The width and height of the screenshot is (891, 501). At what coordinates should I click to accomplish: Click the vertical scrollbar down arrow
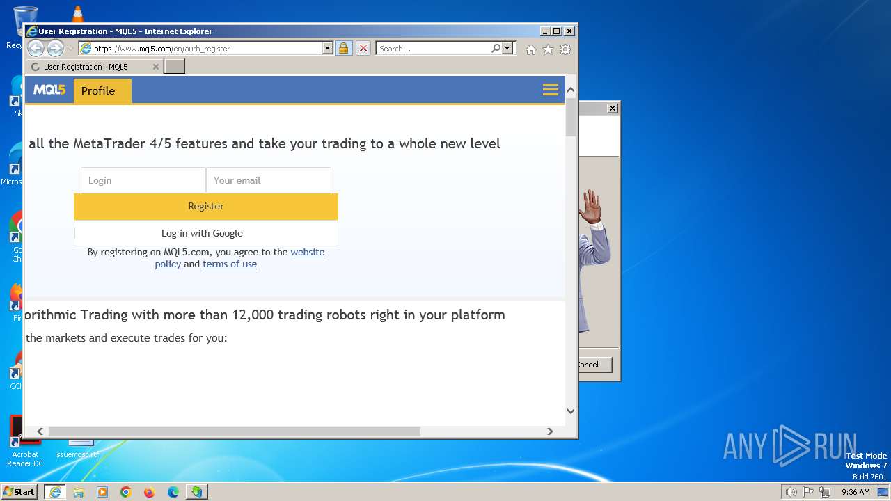571,411
